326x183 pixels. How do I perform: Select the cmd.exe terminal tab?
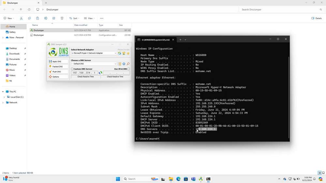[156, 40]
